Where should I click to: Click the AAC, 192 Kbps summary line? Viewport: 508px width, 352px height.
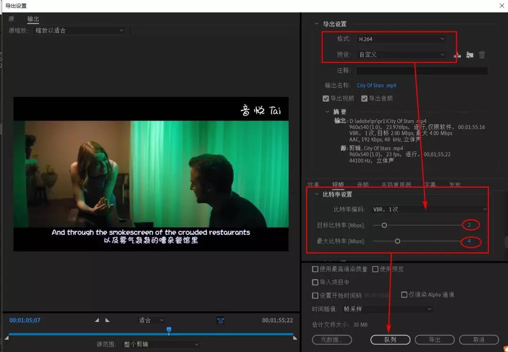[385, 139]
